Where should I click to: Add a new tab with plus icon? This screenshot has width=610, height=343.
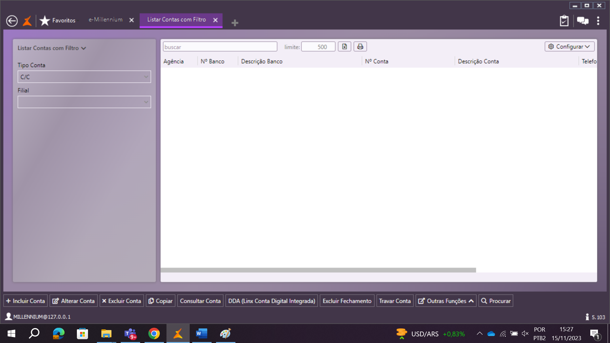coord(235,23)
